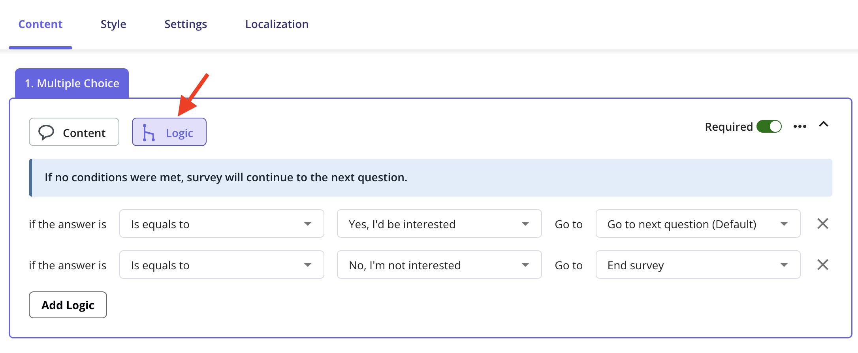This screenshot has height=353, width=858.
Task: Open the three-dot more options menu
Action: click(800, 126)
